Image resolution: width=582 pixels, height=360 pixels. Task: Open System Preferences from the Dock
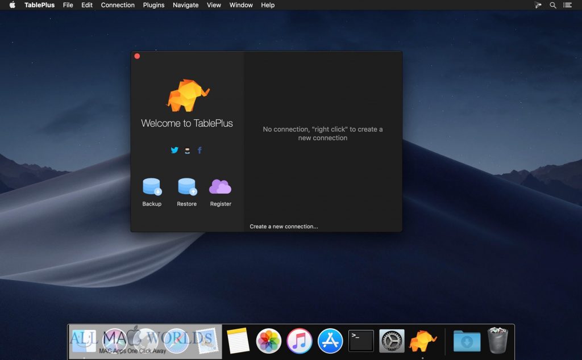pyautogui.click(x=392, y=340)
